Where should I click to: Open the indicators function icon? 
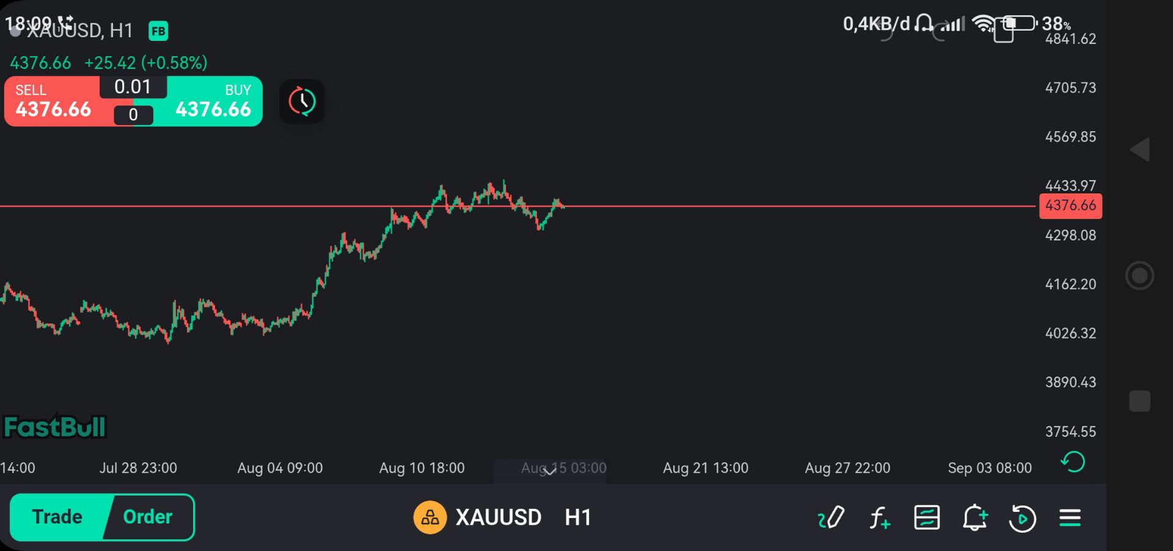[x=880, y=518]
